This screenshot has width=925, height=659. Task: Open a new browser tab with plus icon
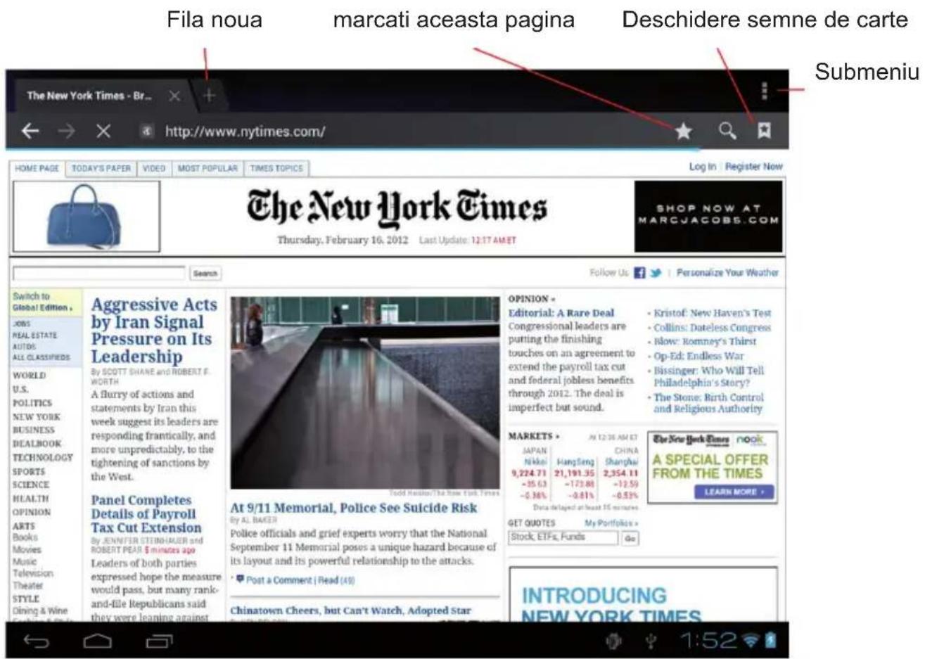coord(209,96)
